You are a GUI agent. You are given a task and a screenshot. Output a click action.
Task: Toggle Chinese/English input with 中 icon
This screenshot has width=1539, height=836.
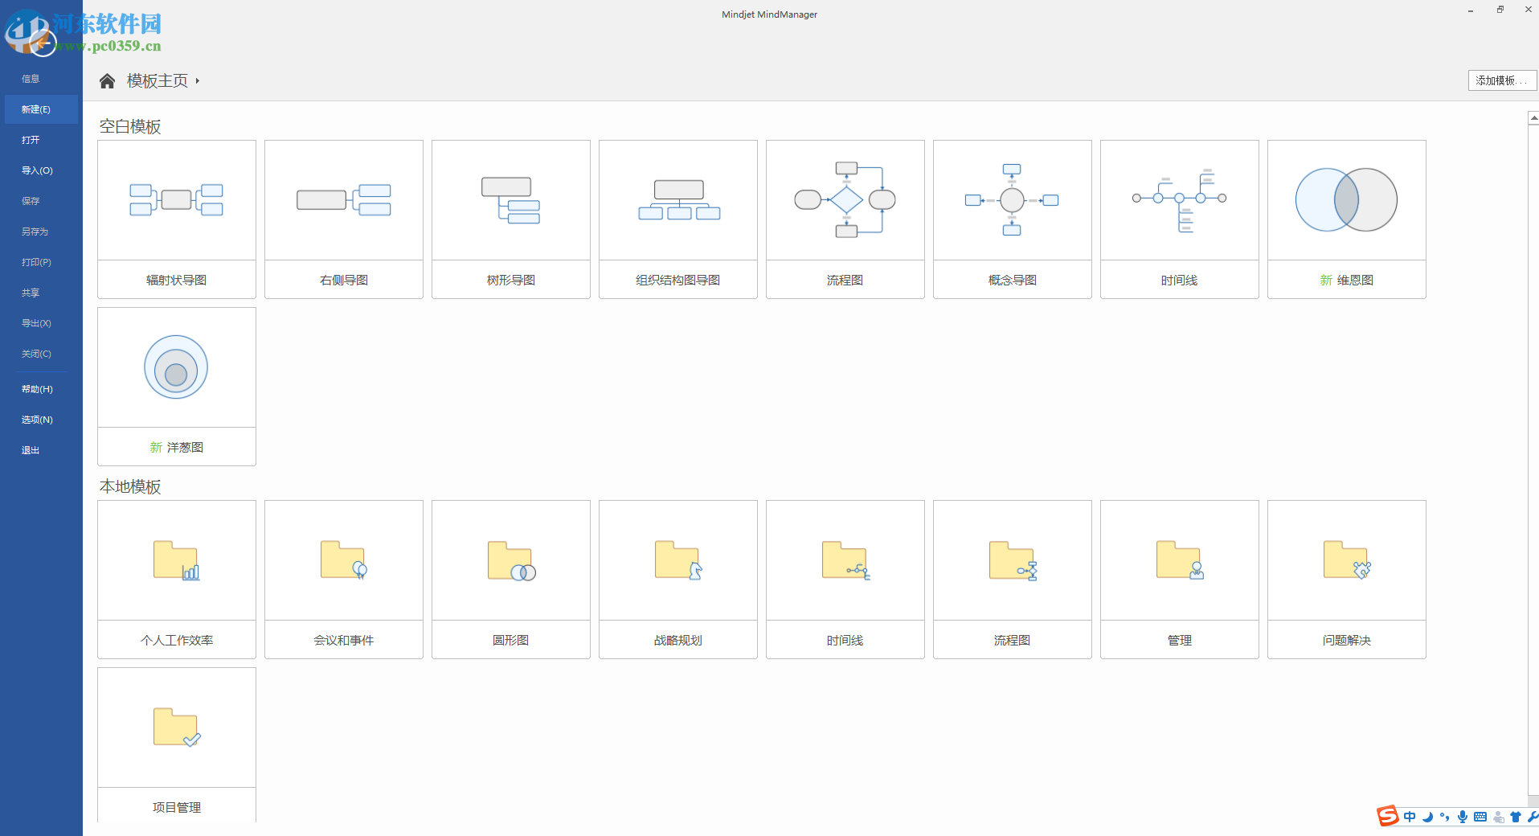point(1409,817)
